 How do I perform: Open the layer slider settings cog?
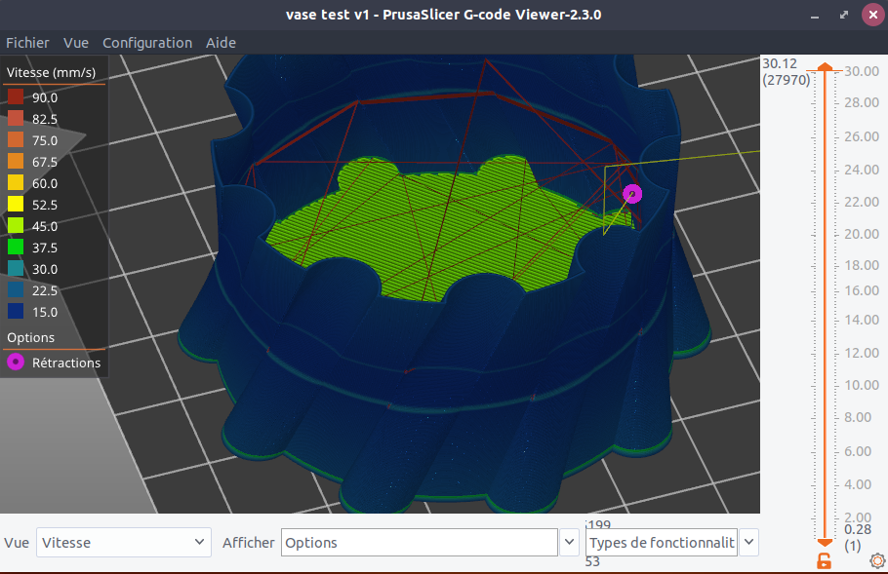point(877,560)
